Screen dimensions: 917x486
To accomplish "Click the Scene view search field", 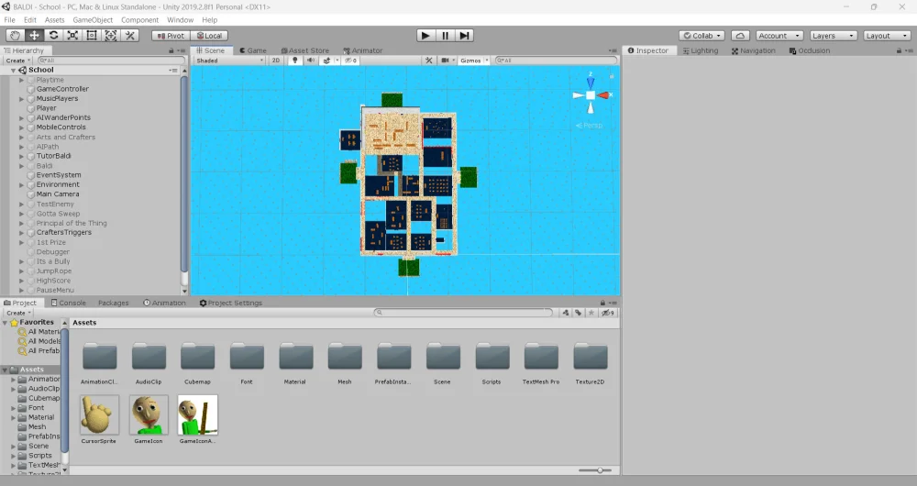I will [x=556, y=61].
